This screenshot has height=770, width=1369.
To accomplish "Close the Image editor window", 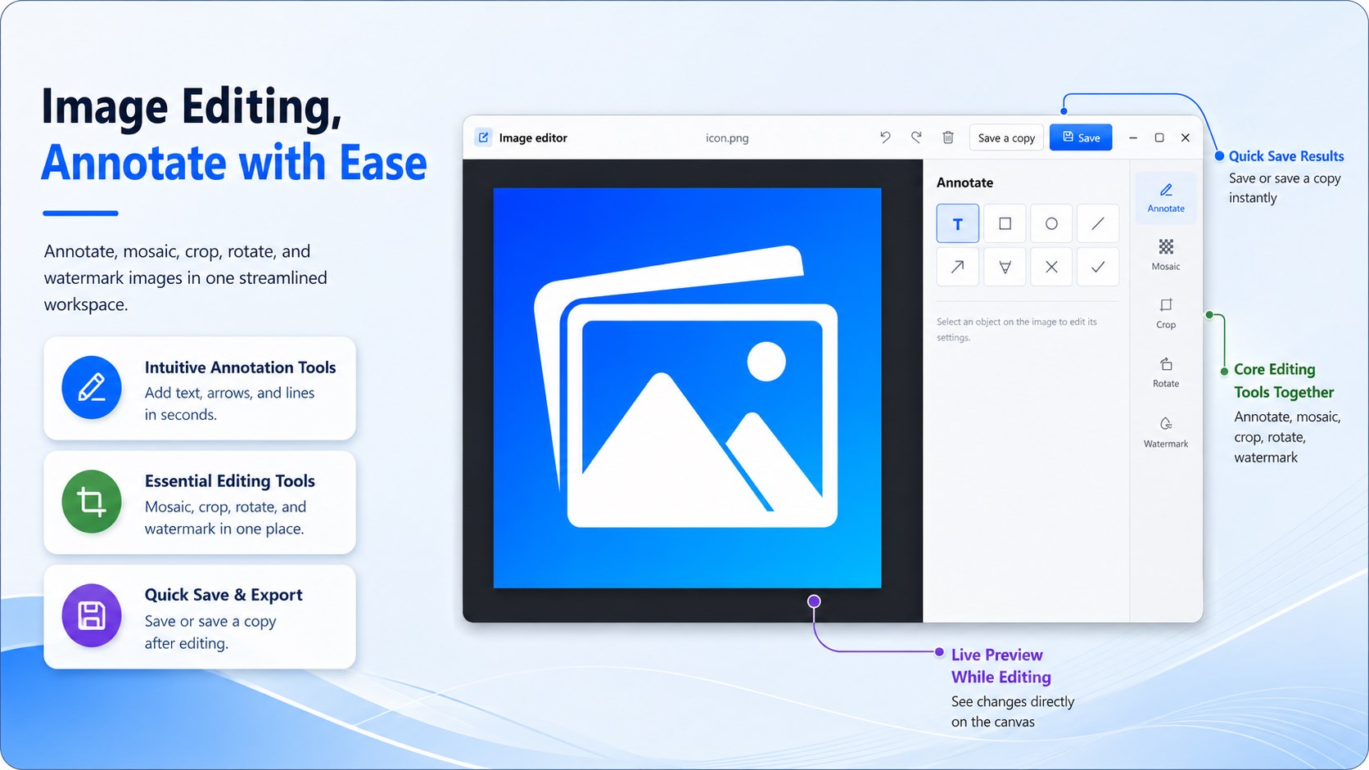I will [1186, 137].
